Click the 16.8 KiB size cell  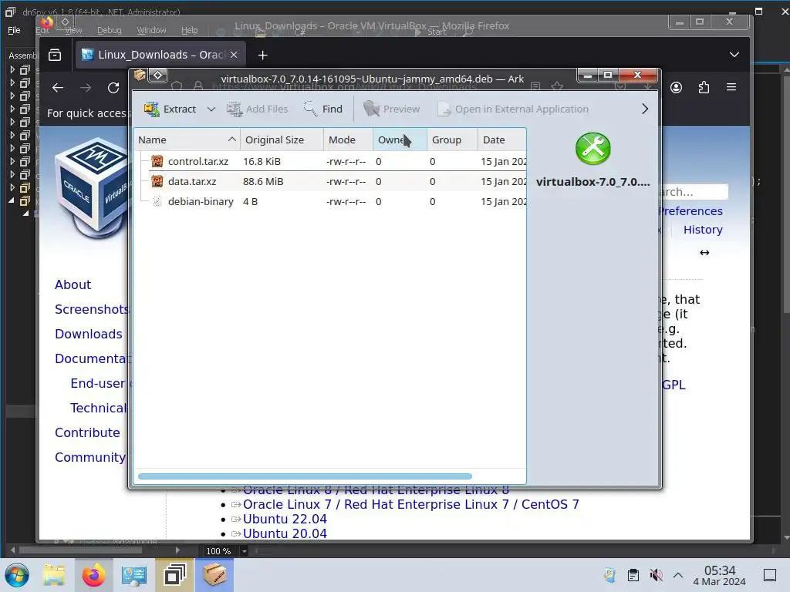point(262,162)
